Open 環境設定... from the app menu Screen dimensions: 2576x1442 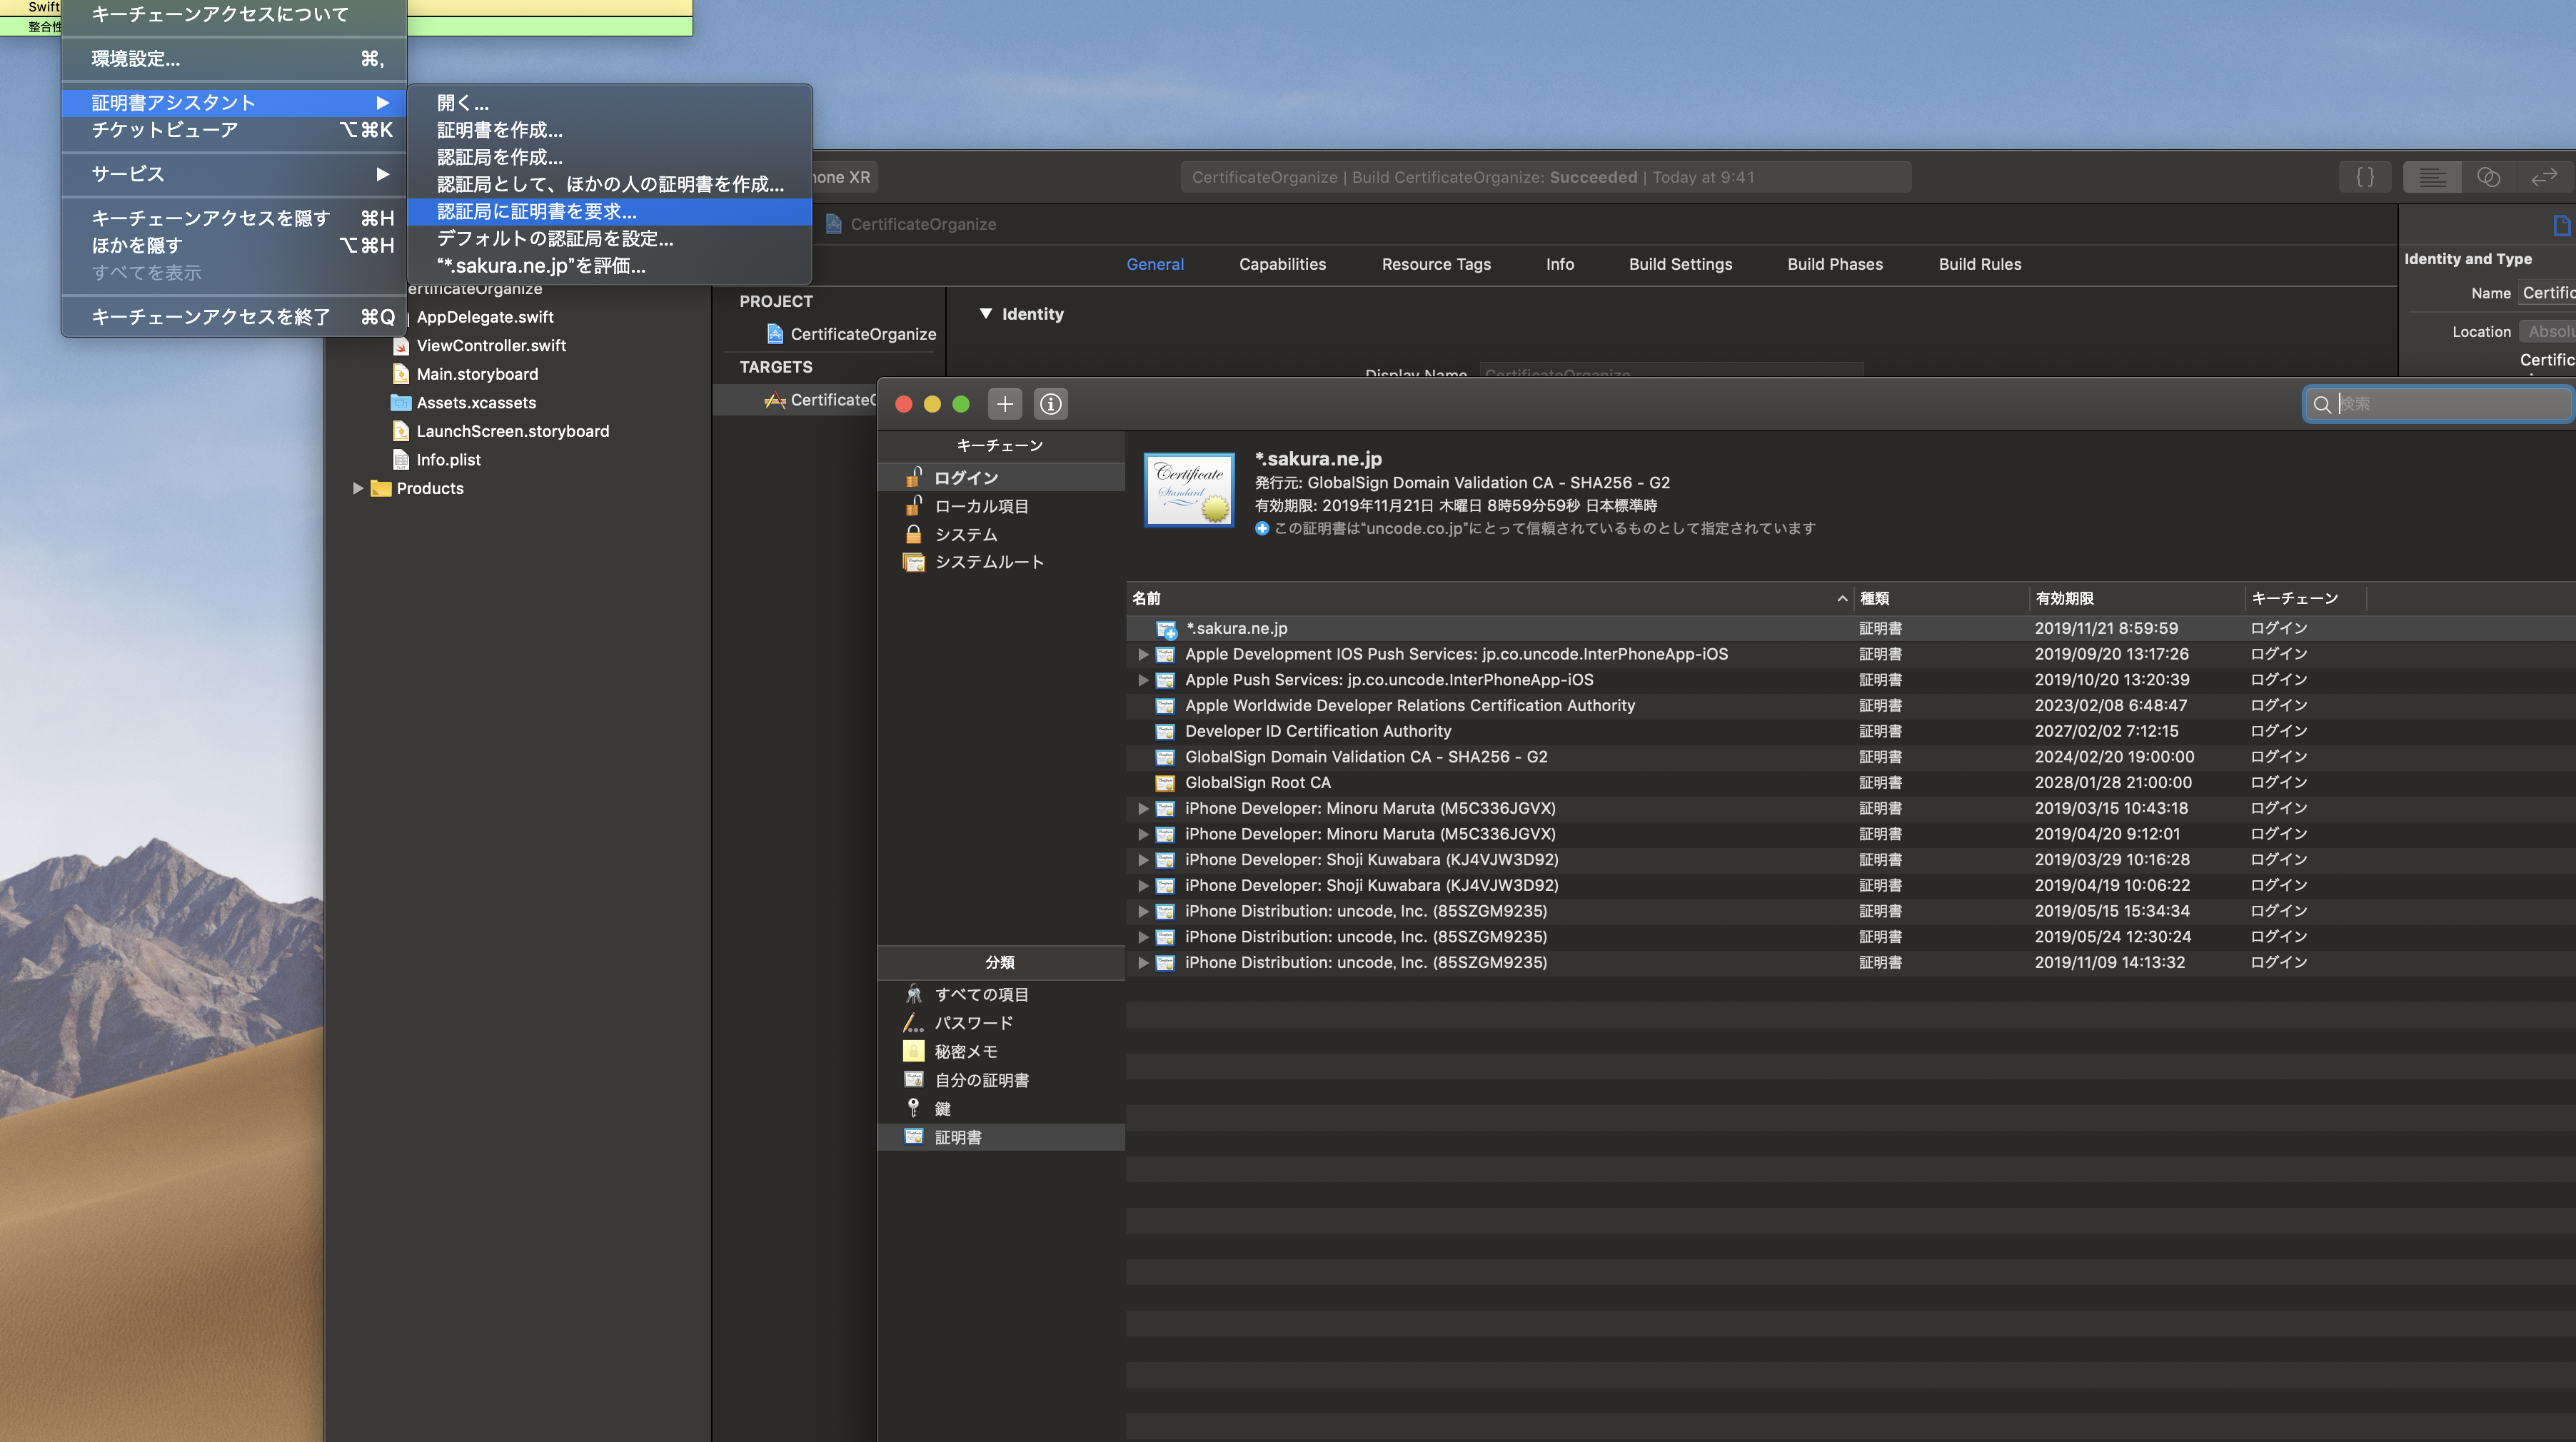[234, 59]
